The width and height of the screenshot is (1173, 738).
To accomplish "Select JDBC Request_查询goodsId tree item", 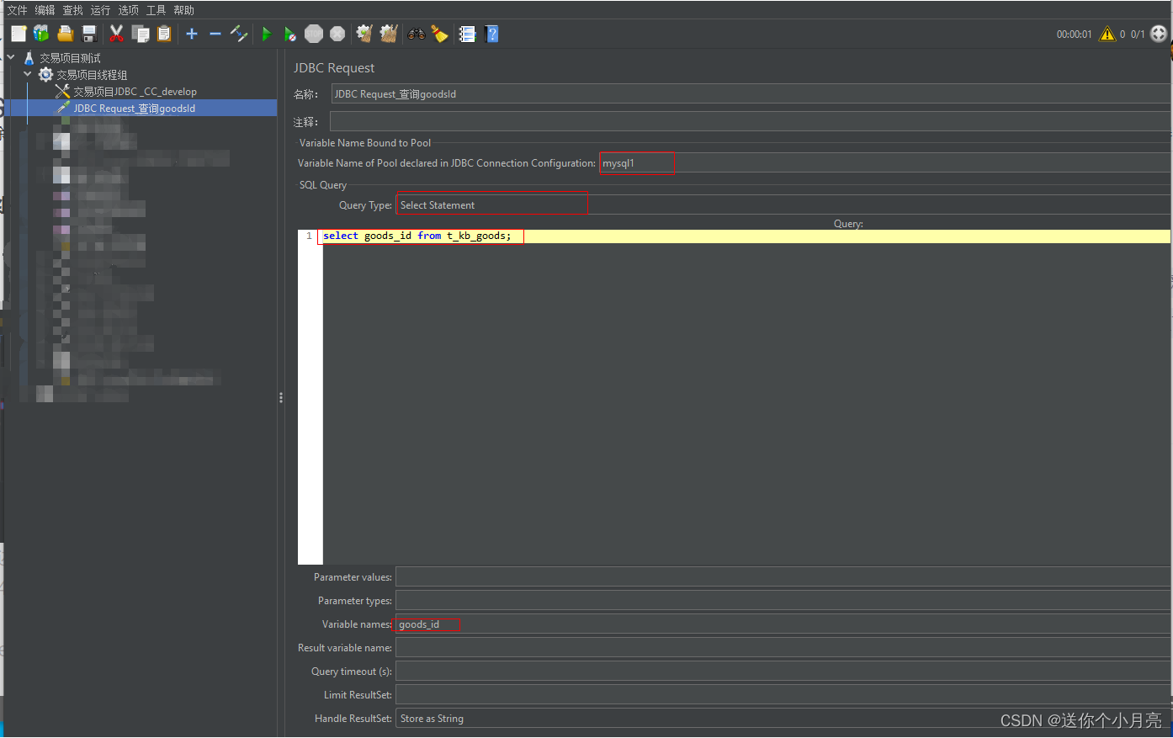I will tap(134, 109).
